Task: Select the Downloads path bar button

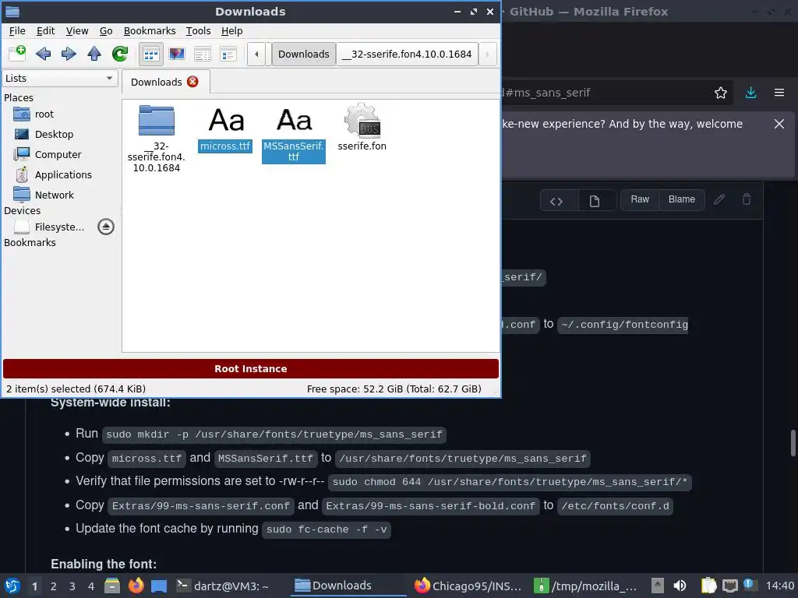Action: point(304,54)
